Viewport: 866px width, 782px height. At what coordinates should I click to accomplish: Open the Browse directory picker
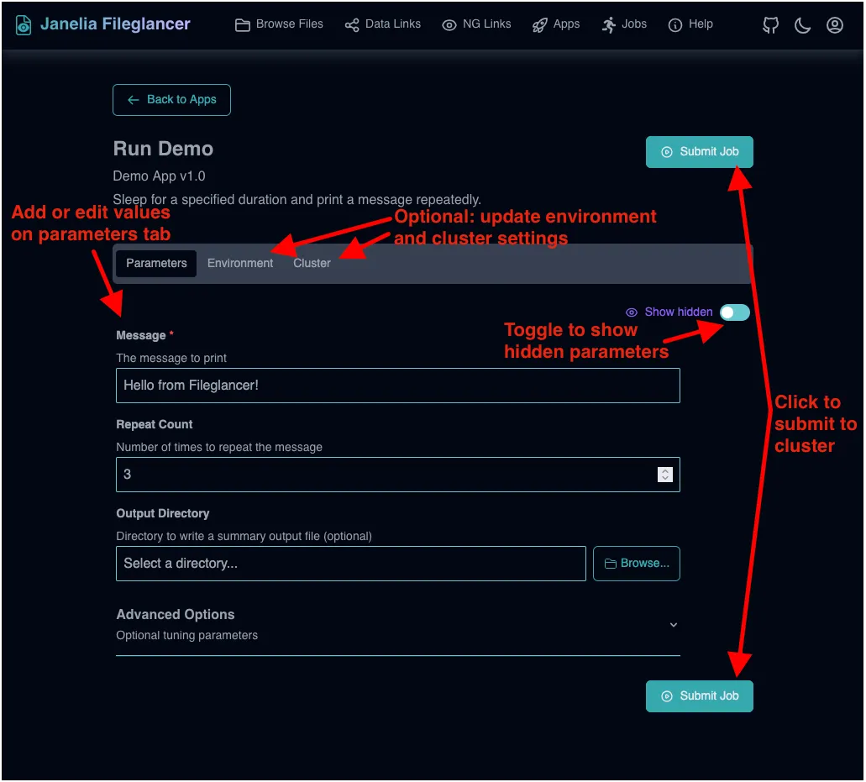[x=636, y=564]
